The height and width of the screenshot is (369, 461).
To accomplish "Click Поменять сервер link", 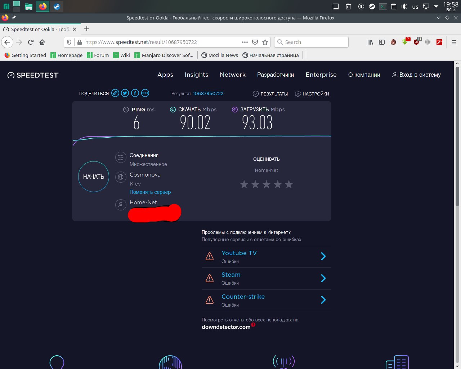I will click(x=150, y=192).
